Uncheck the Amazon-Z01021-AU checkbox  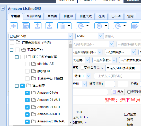(x=27, y=122)
